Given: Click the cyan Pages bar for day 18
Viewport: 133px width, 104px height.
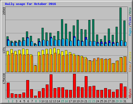Looking at the screenshot, I should coord(75,42).
